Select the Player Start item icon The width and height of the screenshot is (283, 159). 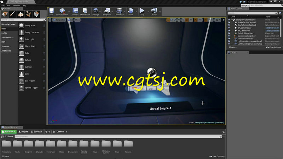point(22,46)
